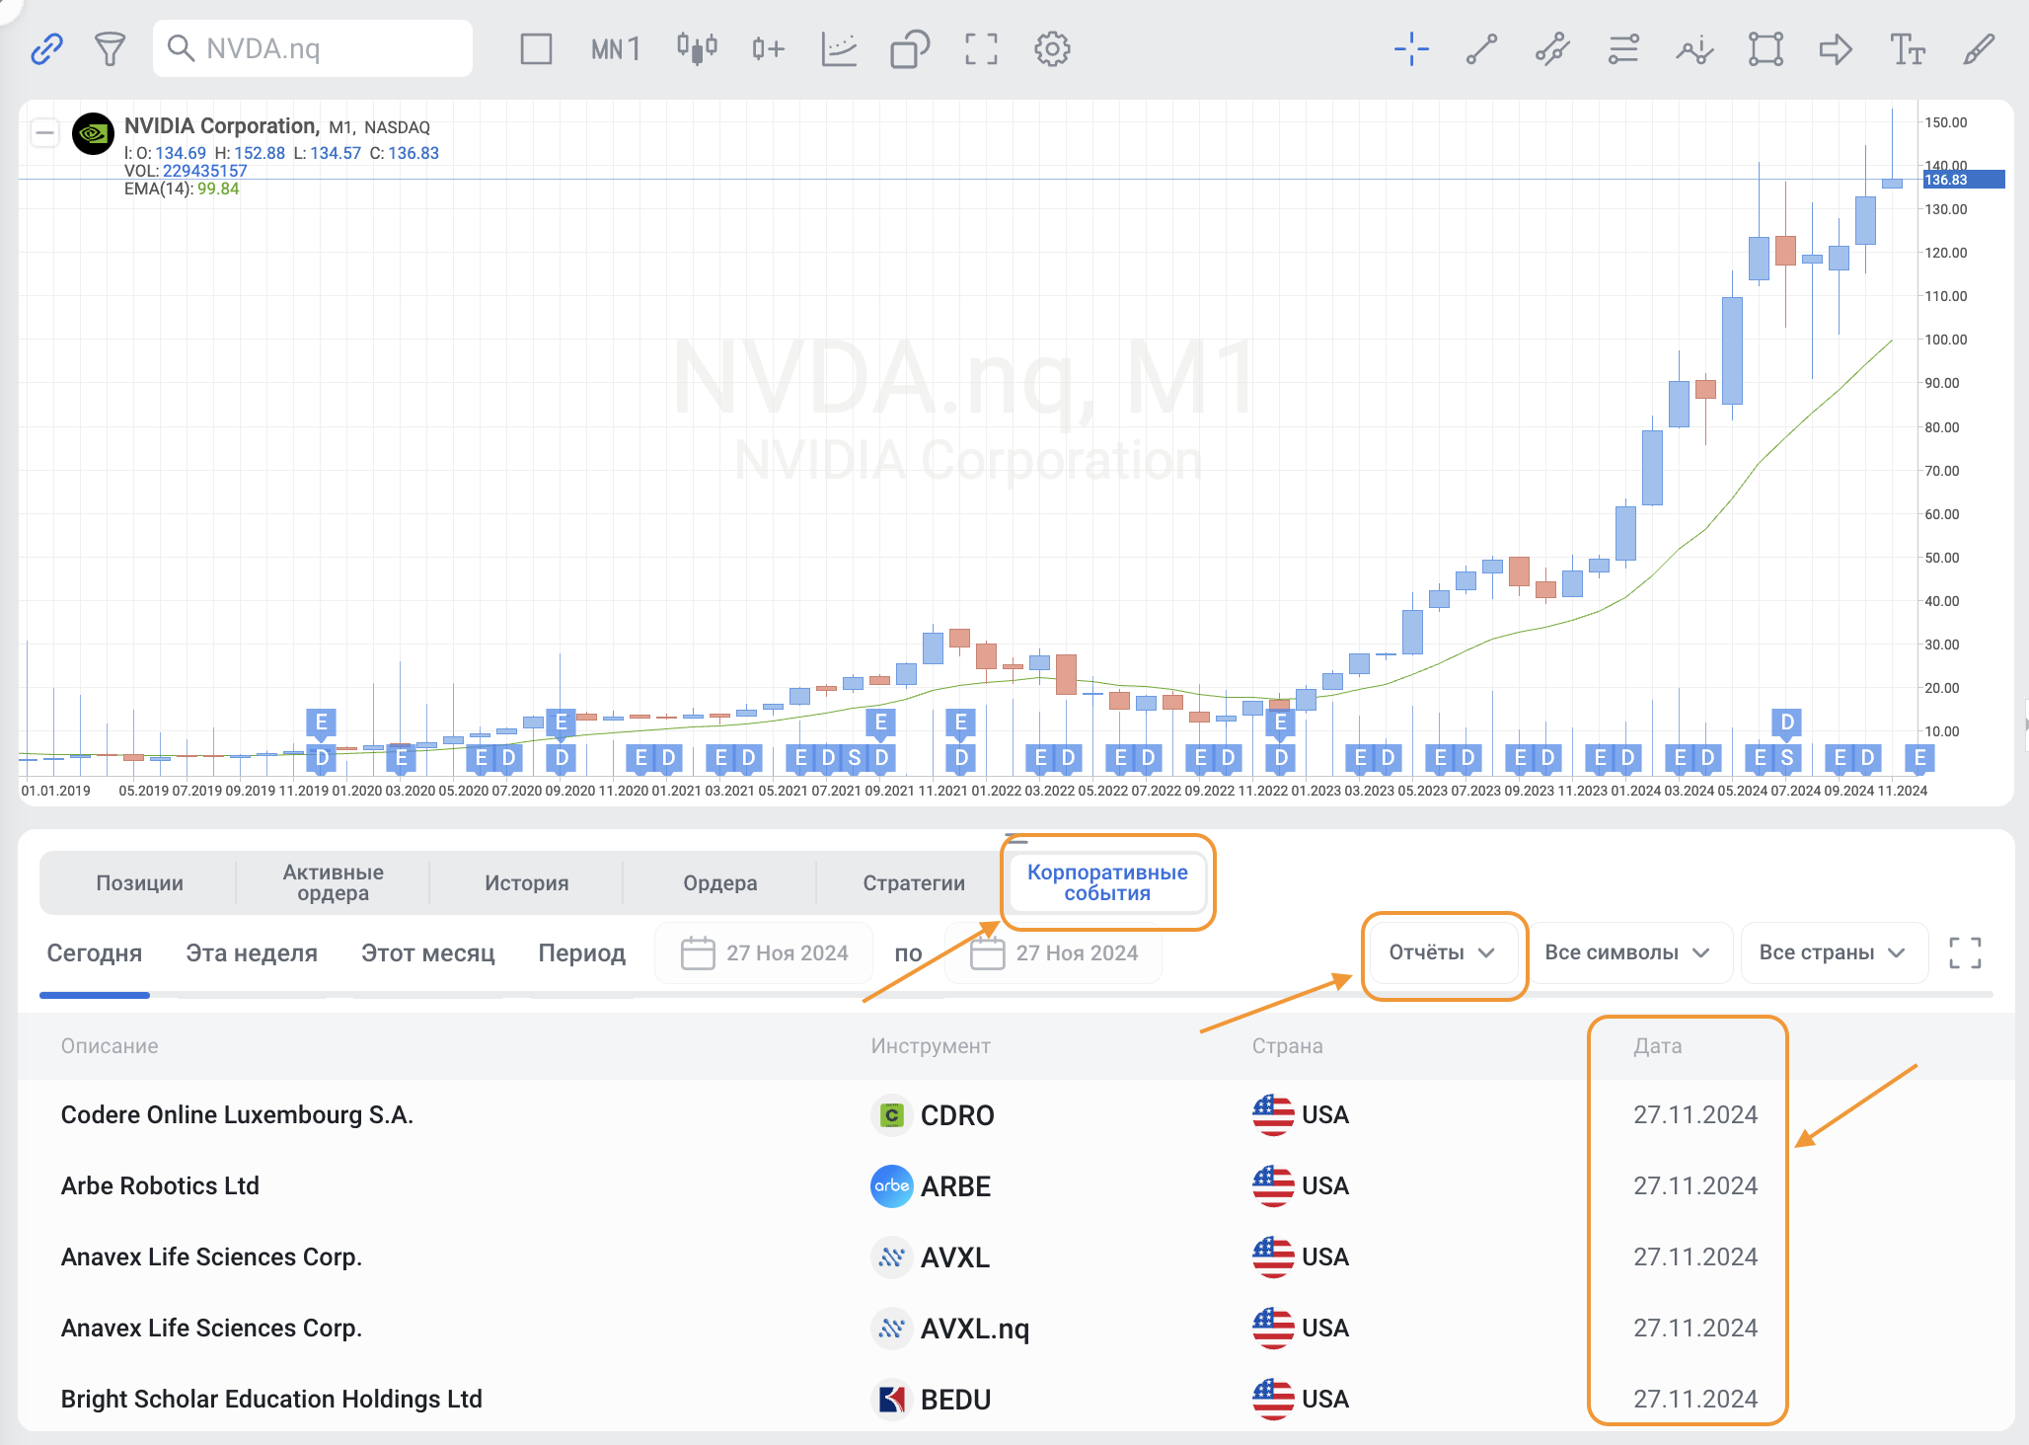Viewport: 2029px width, 1445px height.
Task: Enter chart fullscreen mode icon
Action: 980,48
